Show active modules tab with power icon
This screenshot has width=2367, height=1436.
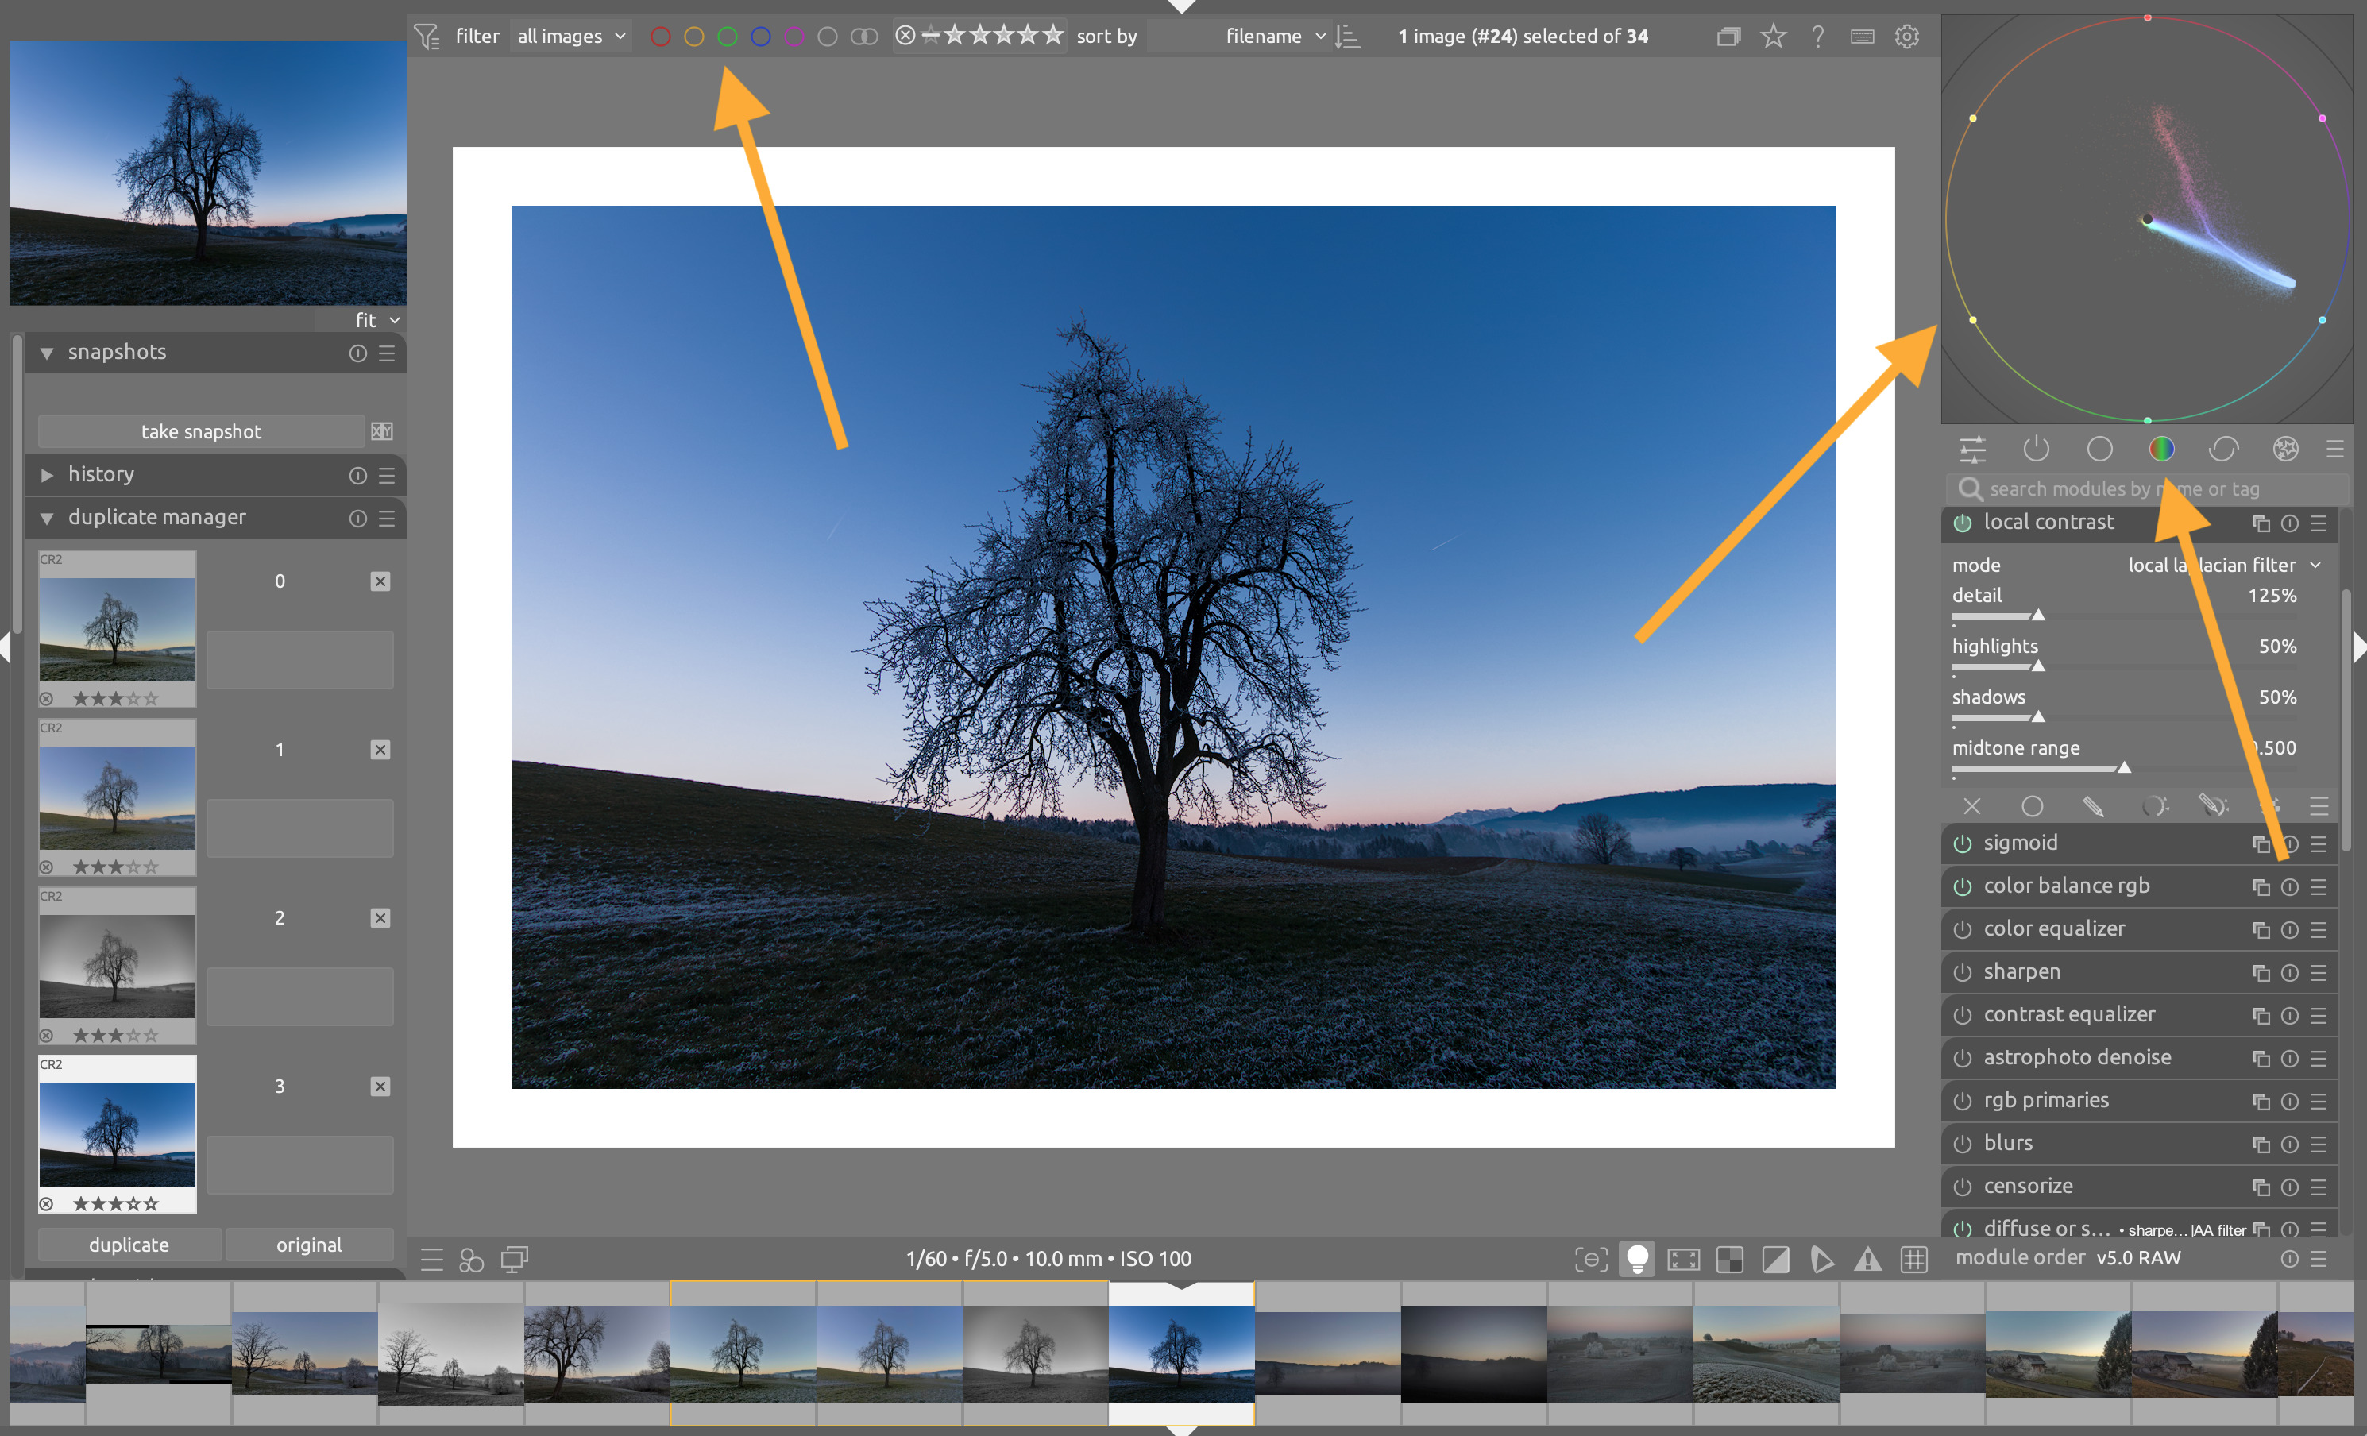[x=2036, y=449]
